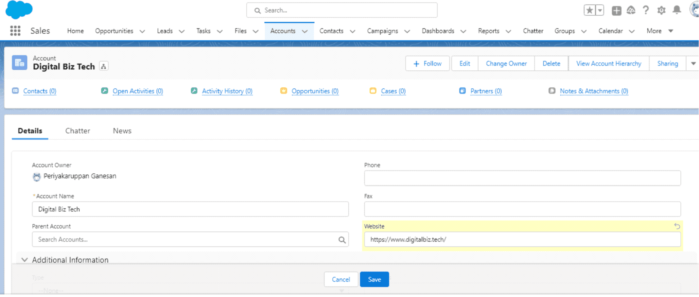
Task: Click the Account record building icon
Action: pyautogui.click(x=19, y=63)
